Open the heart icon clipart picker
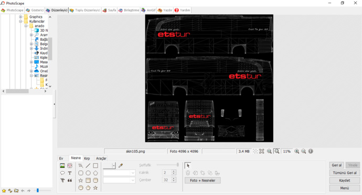The image size is (362, 195). [x=70, y=166]
